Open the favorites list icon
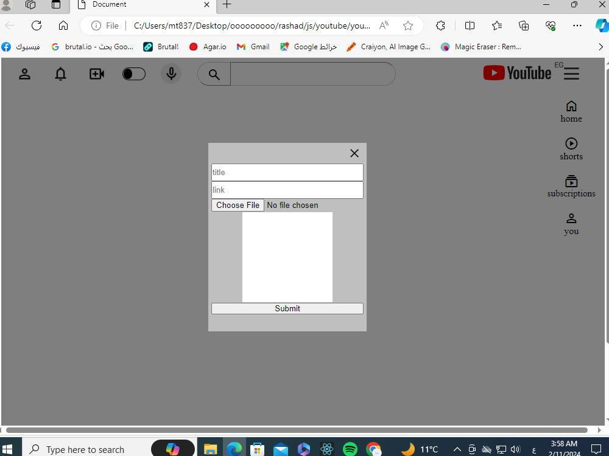This screenshot has width=609, height=456. (497, 26)
